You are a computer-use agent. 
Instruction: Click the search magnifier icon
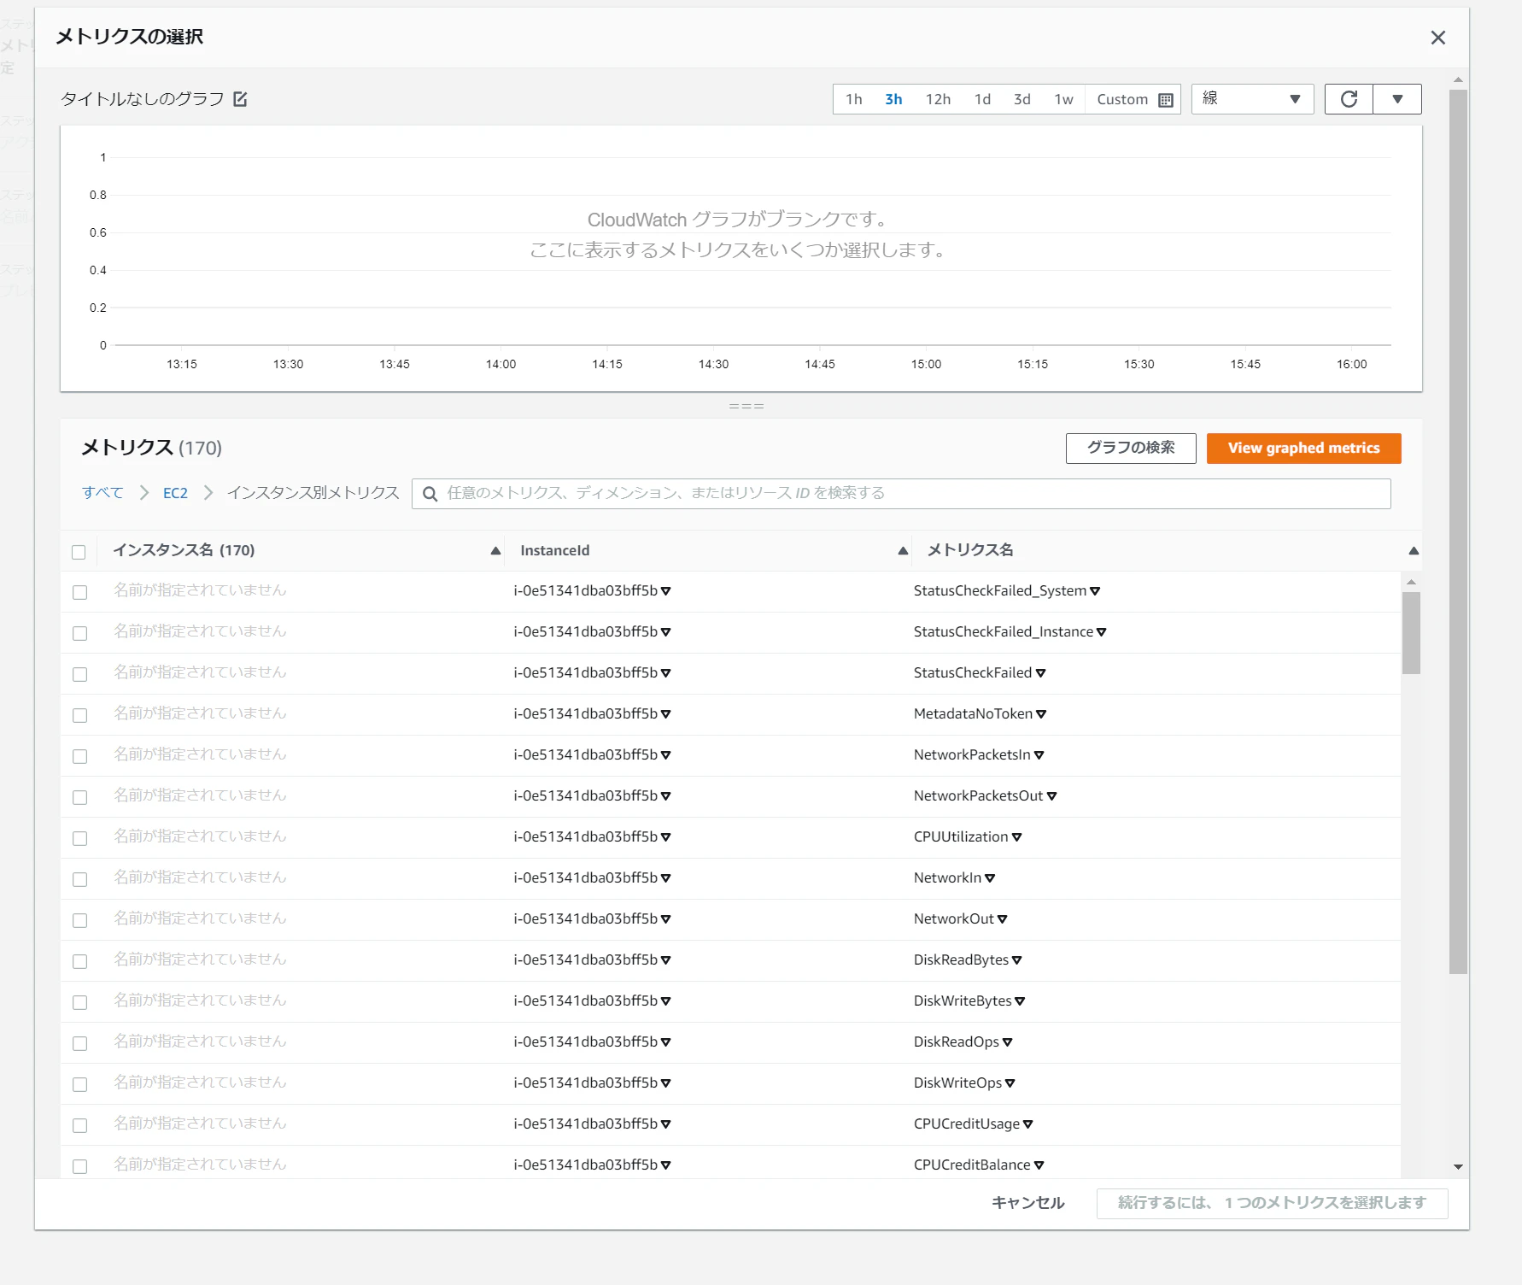point(430,494)
